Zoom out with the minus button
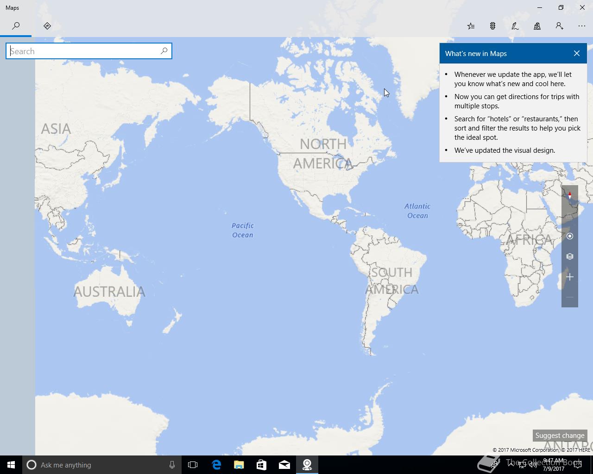This screenshot has width=593, height=474. coord(570,297)
